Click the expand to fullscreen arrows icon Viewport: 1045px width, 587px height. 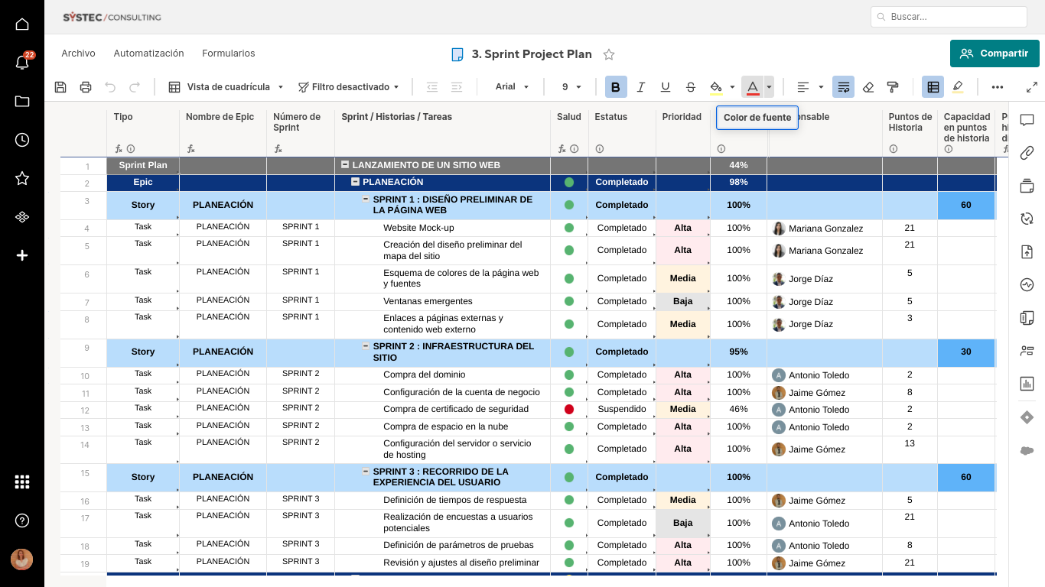1032,87
